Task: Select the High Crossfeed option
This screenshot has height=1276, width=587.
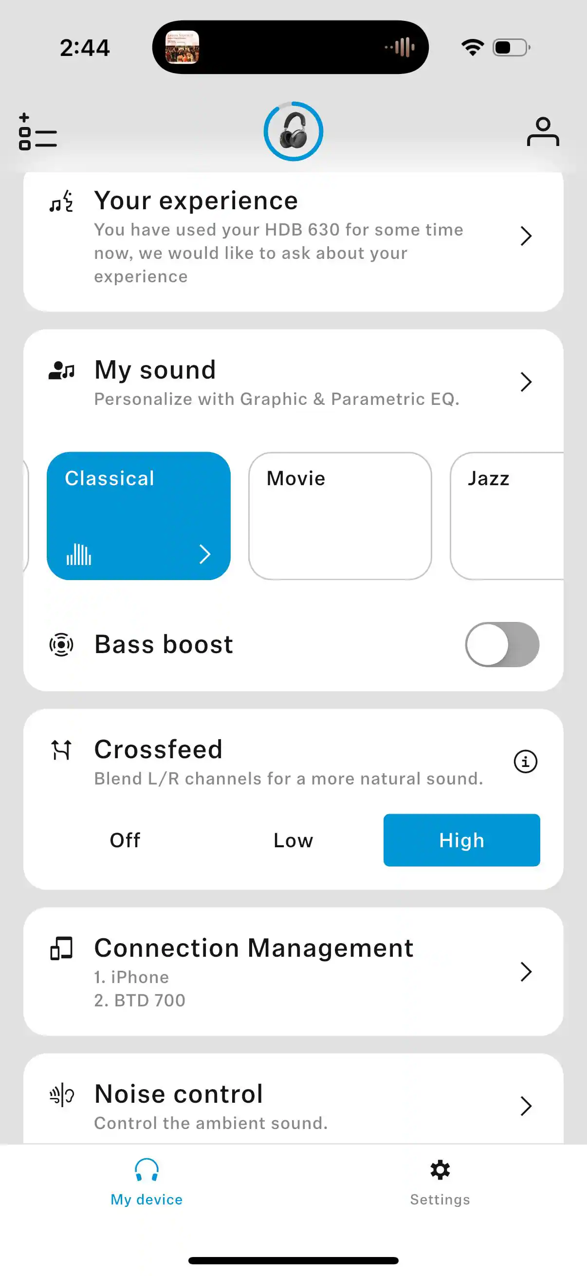Action: pyautogui.click(x=461, y=840)
